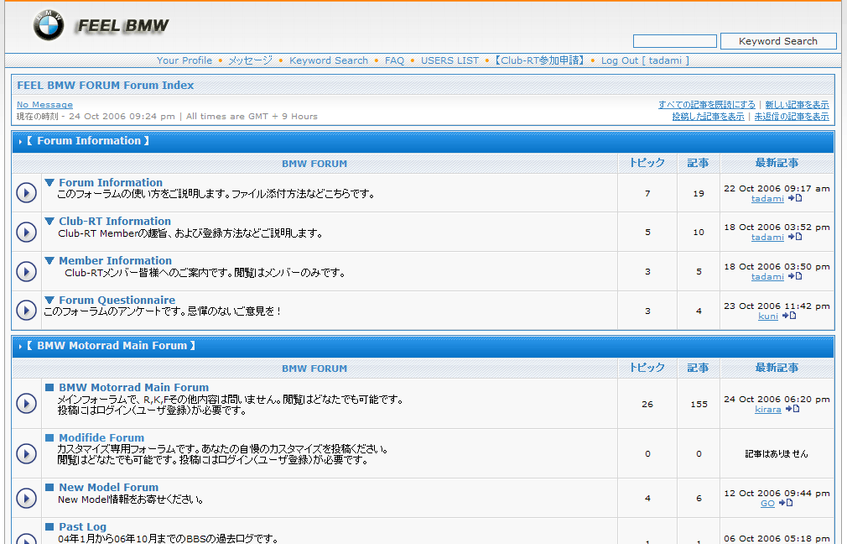Open the Member Information forum link
This screenshot has height=544, width=847.
pyautogui.click(x=115, y=260)
